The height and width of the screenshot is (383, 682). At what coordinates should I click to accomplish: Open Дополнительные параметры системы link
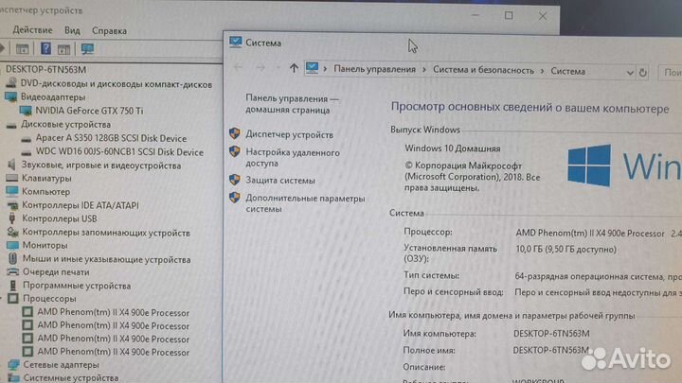[305, 203]
